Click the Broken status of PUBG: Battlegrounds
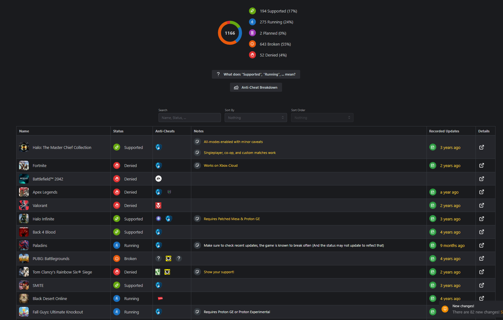The height and width of the screenshot is (320, 503). click(x=130, y=259)
